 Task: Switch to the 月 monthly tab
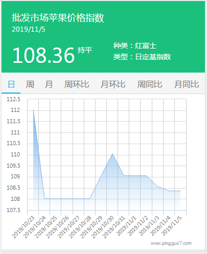click(49, 84)
